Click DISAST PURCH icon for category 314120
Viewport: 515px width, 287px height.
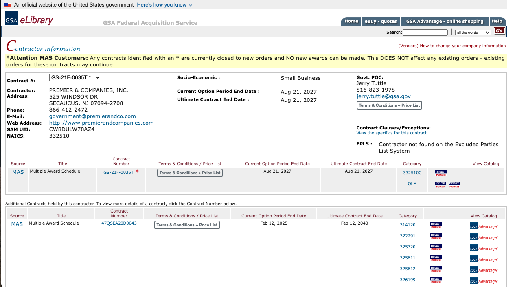click(436, 225)
